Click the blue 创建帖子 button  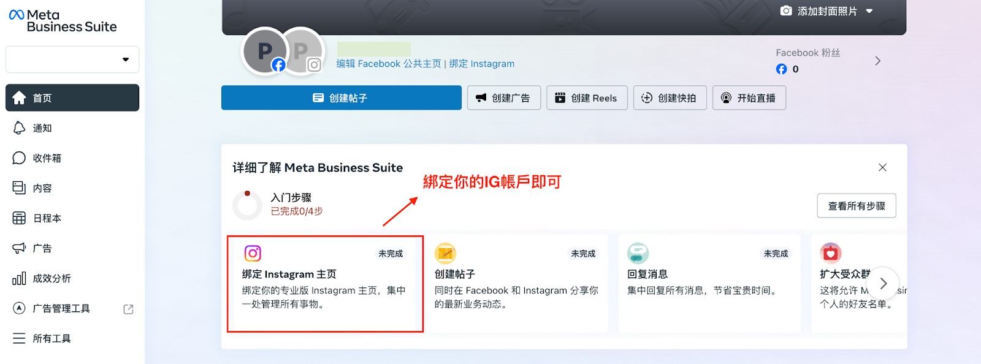click(341, 98)
